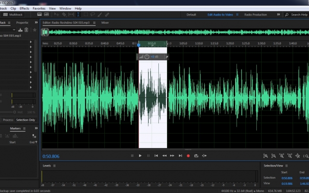Select the Edit Audio to Video workspace

click(x=220, y=14)
